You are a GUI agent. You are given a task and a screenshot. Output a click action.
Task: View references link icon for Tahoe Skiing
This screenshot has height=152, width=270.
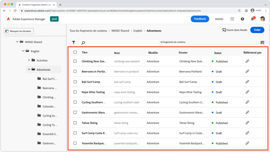(x=247, y=123)
